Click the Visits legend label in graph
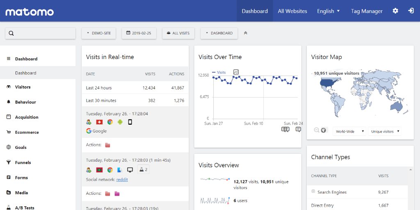This screenshot has width=420, height=210. 221,72
